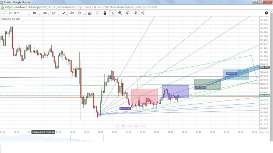Image resolution: width=273 pixels, height=153 pixels.
Task: Toggle the volume bars display
Action: pyautogui.click(x=88, y=13)
